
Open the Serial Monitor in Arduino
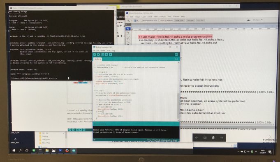[176, 54]
